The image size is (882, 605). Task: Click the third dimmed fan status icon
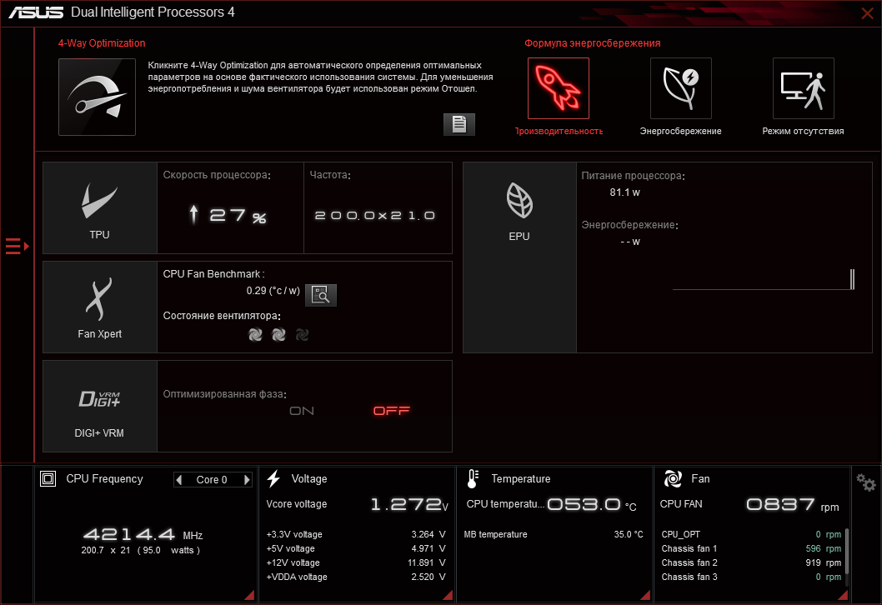(x=302, y=335)
